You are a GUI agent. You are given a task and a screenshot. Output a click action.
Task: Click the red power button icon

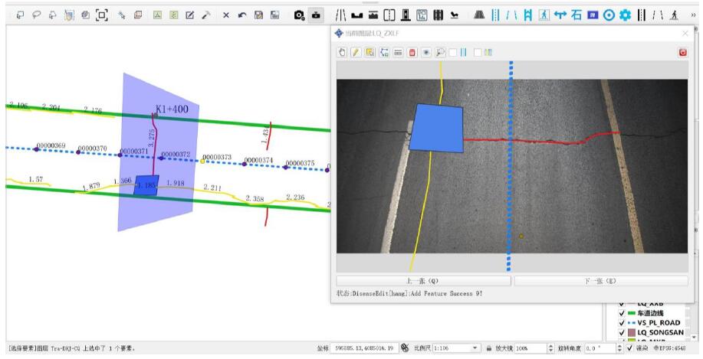(682, 52)
